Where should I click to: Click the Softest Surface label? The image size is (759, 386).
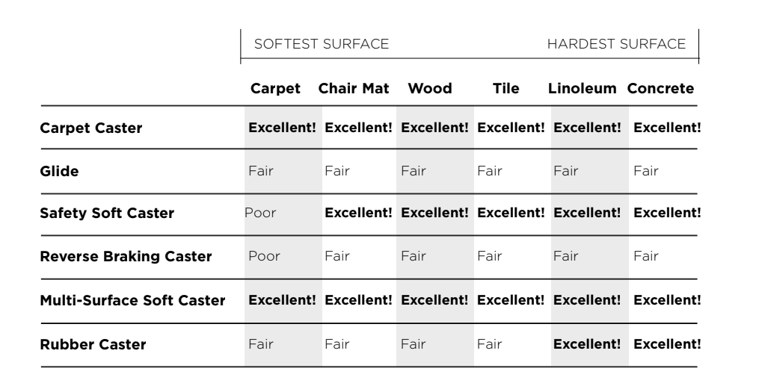[322, 45]
